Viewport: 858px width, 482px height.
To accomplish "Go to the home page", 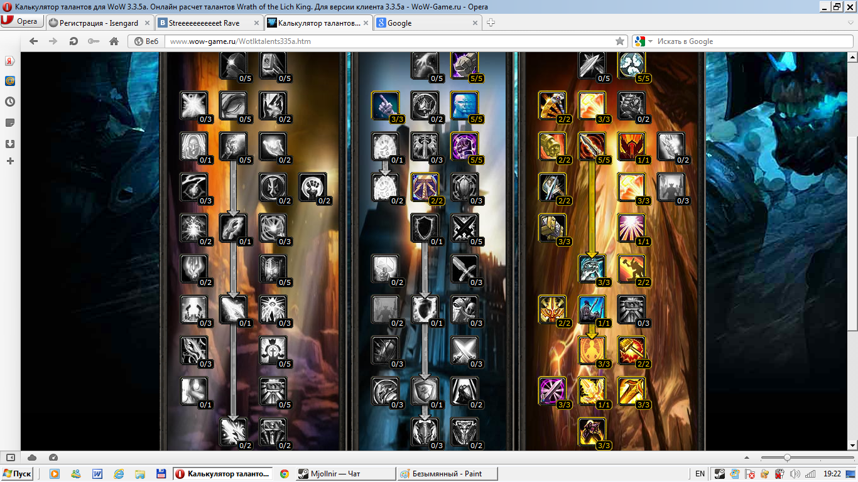I will click(114, 41).
